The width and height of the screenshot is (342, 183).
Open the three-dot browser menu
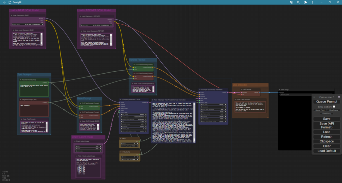(x=313, y=2)
